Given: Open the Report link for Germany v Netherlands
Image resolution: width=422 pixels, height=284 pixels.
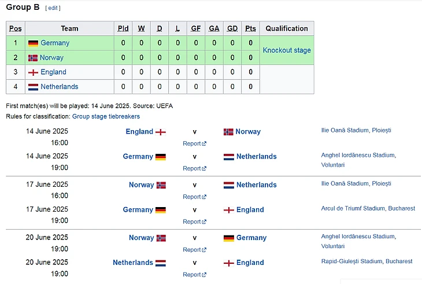Looking at the screenshot, I should 192,168.
